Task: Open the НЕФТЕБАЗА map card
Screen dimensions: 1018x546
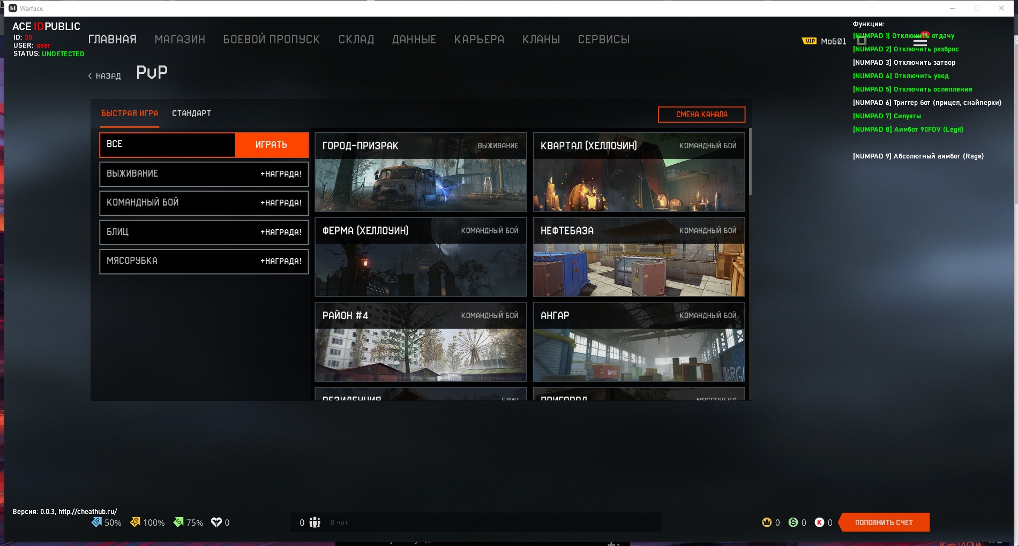Action: click(639, 257)
